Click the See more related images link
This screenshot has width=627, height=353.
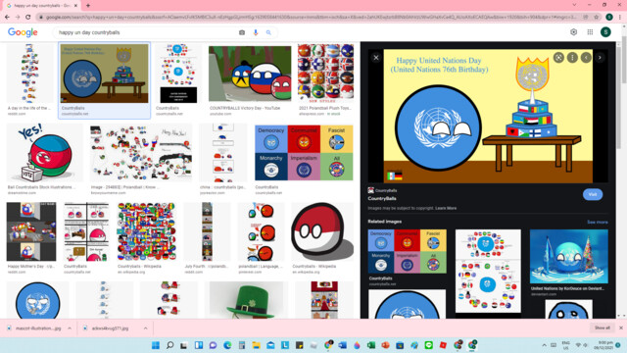pos(598,223)
